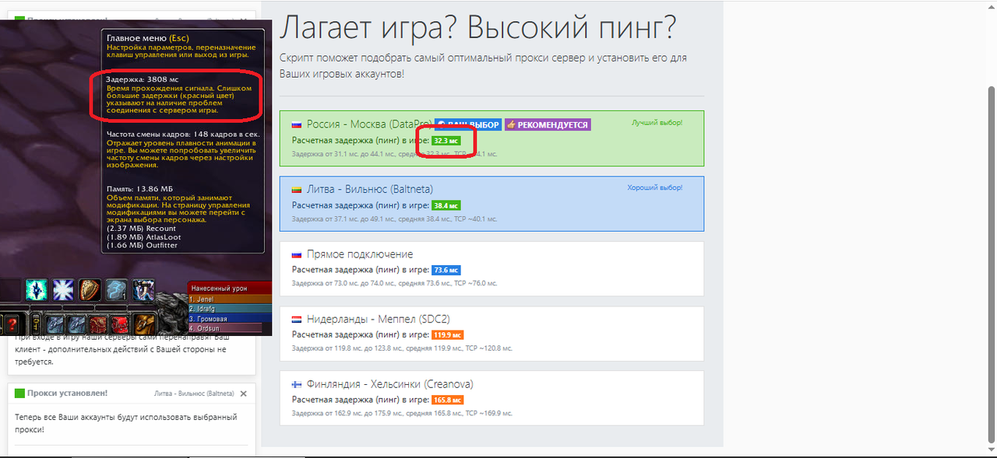Click the Лучший выбор! label
This screenshot has width=997, height=458.
(657, 123)
